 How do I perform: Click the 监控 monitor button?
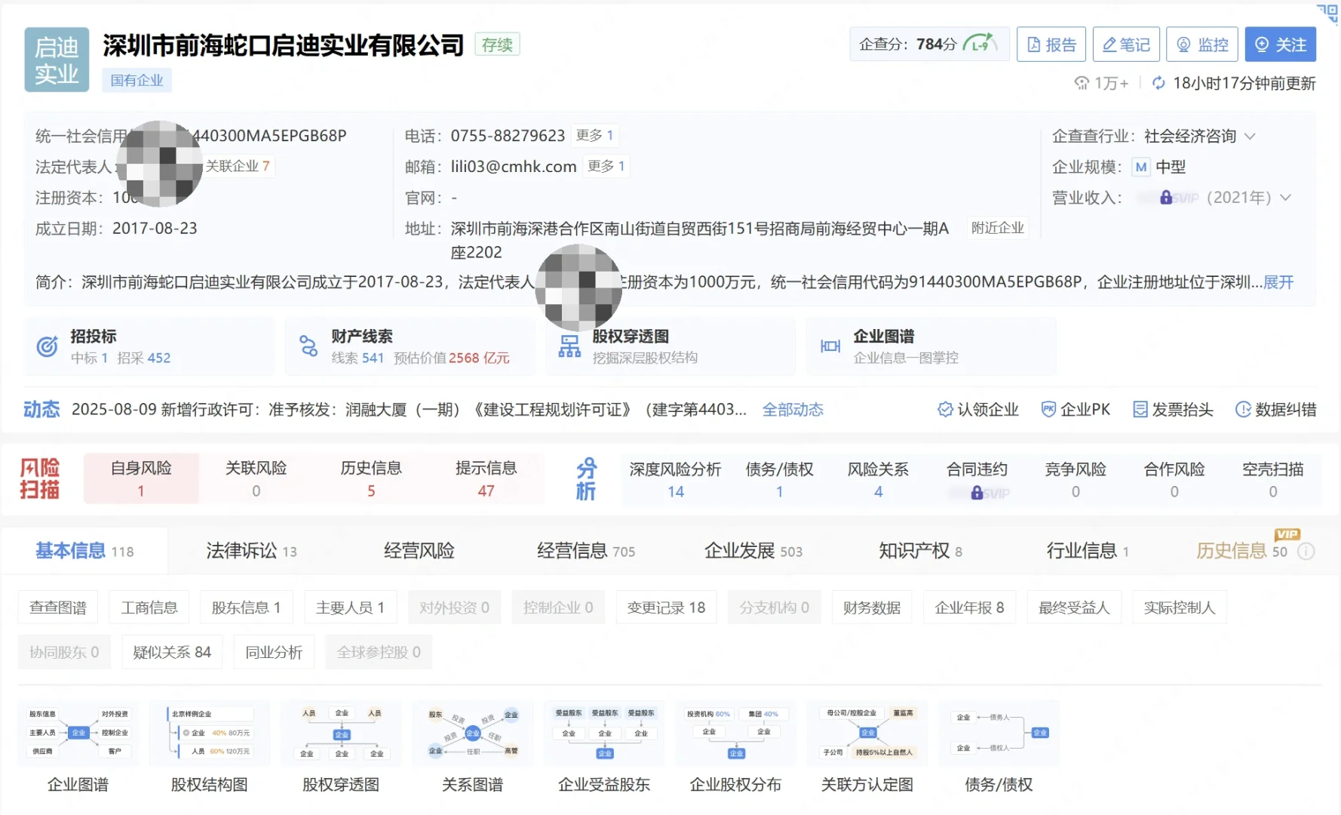(1202, 45)
